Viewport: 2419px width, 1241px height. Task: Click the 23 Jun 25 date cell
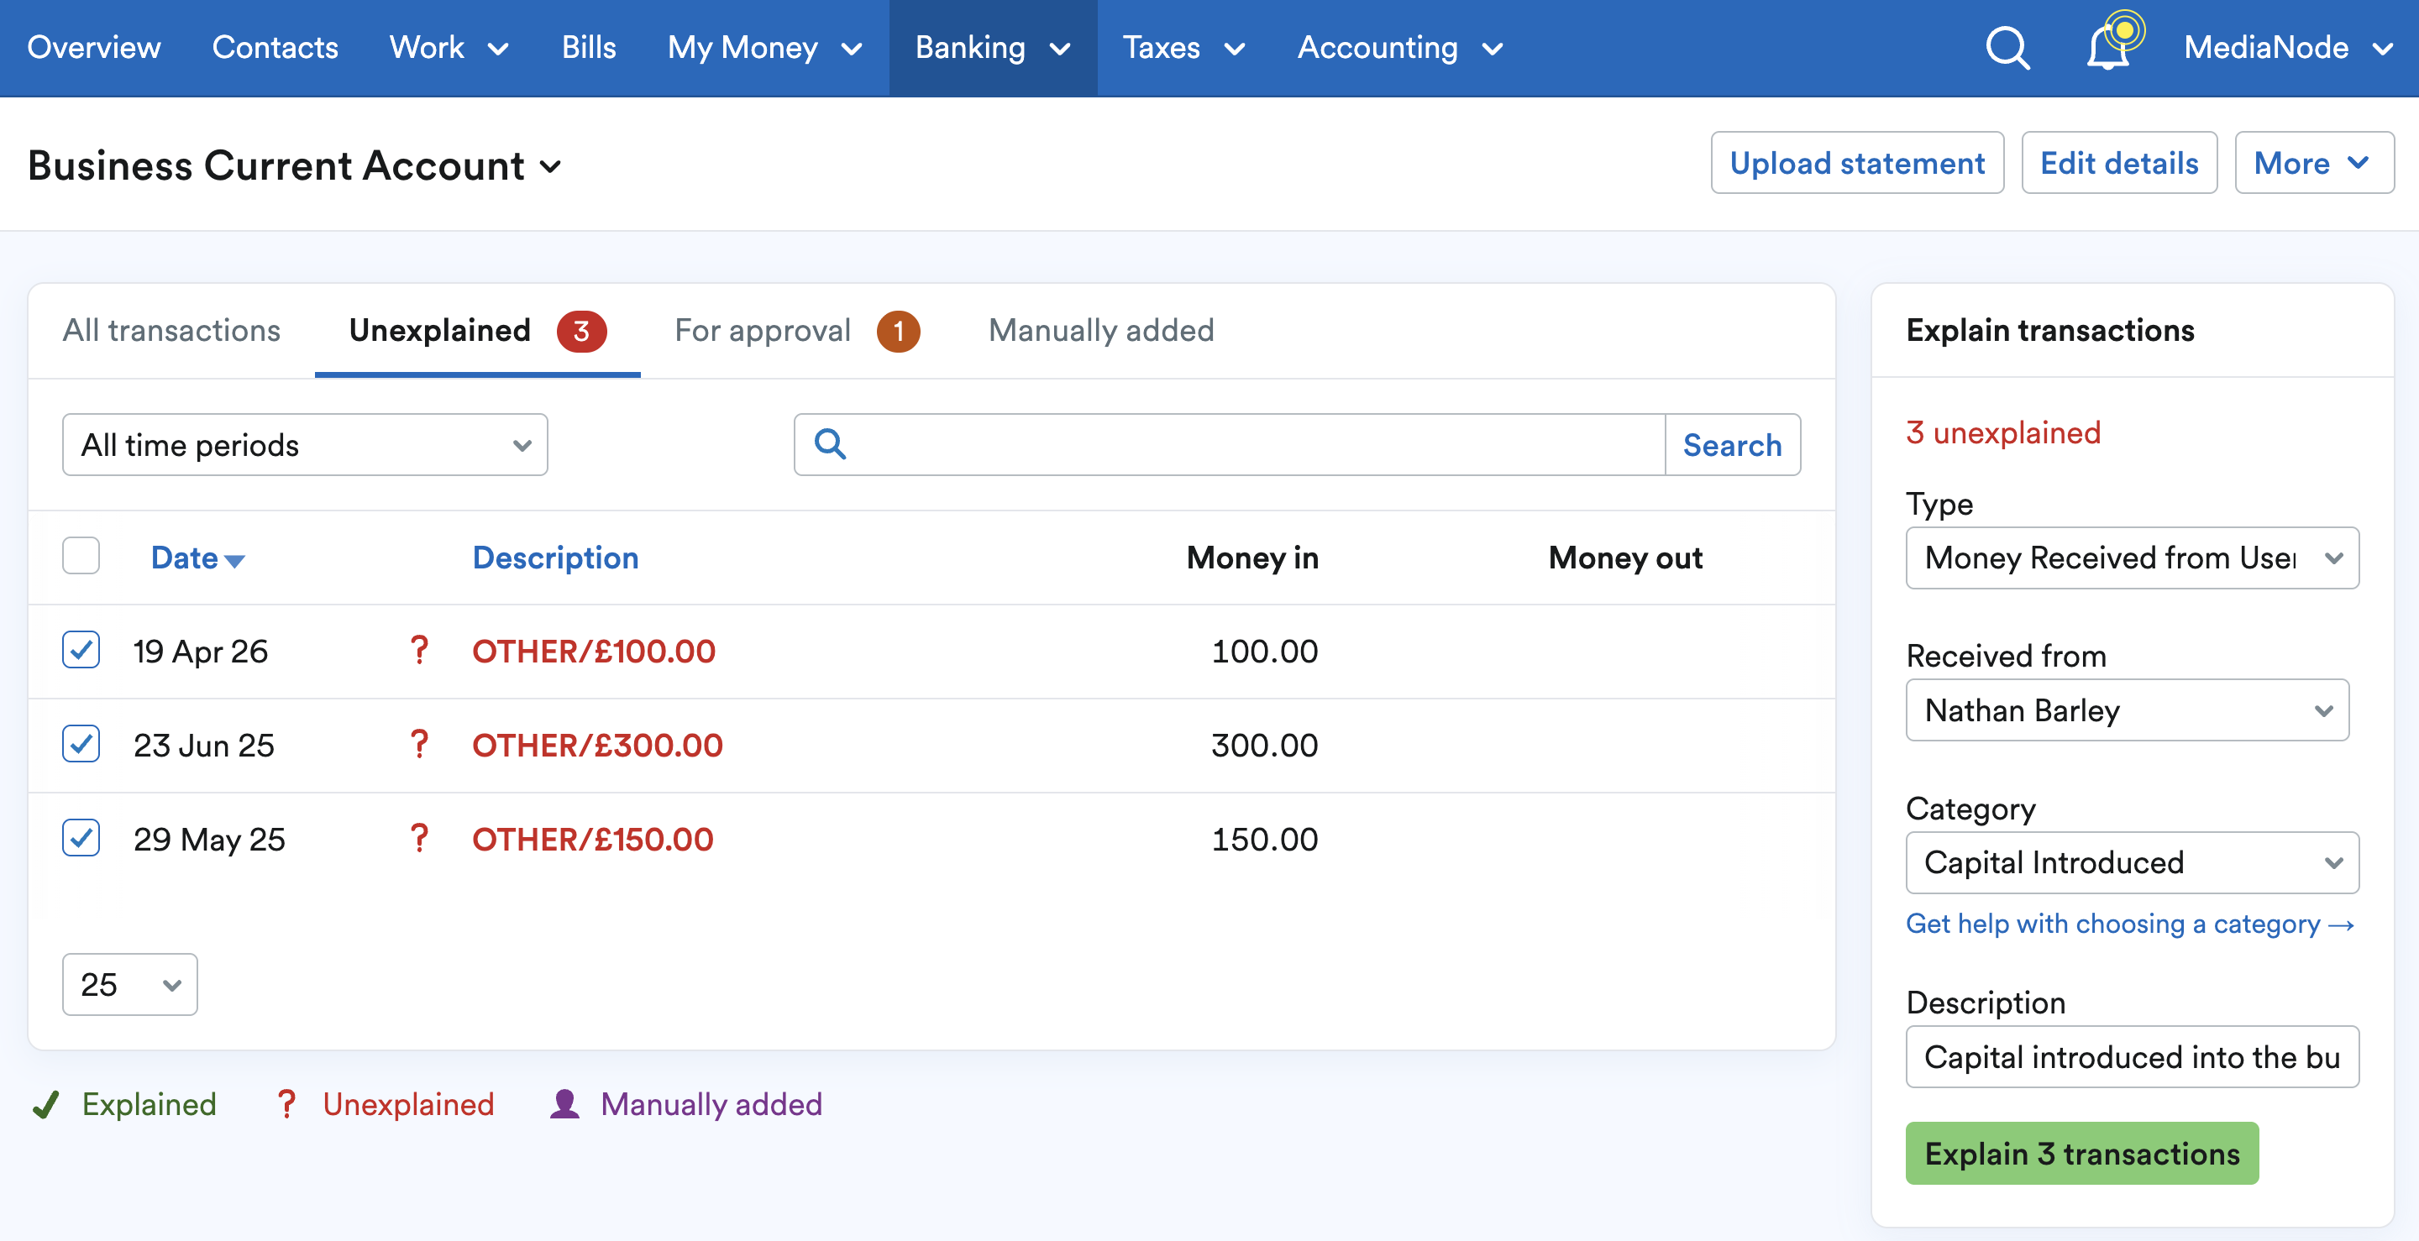204,745
